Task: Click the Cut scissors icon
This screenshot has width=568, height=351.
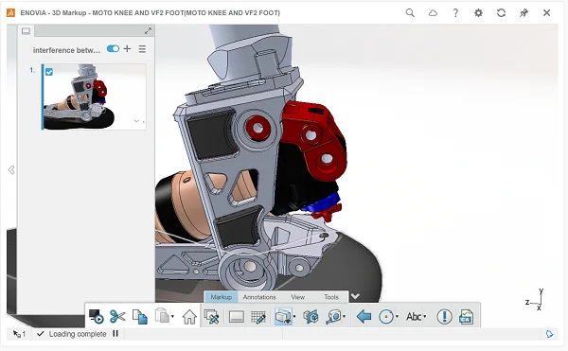Action: point(117,317)
